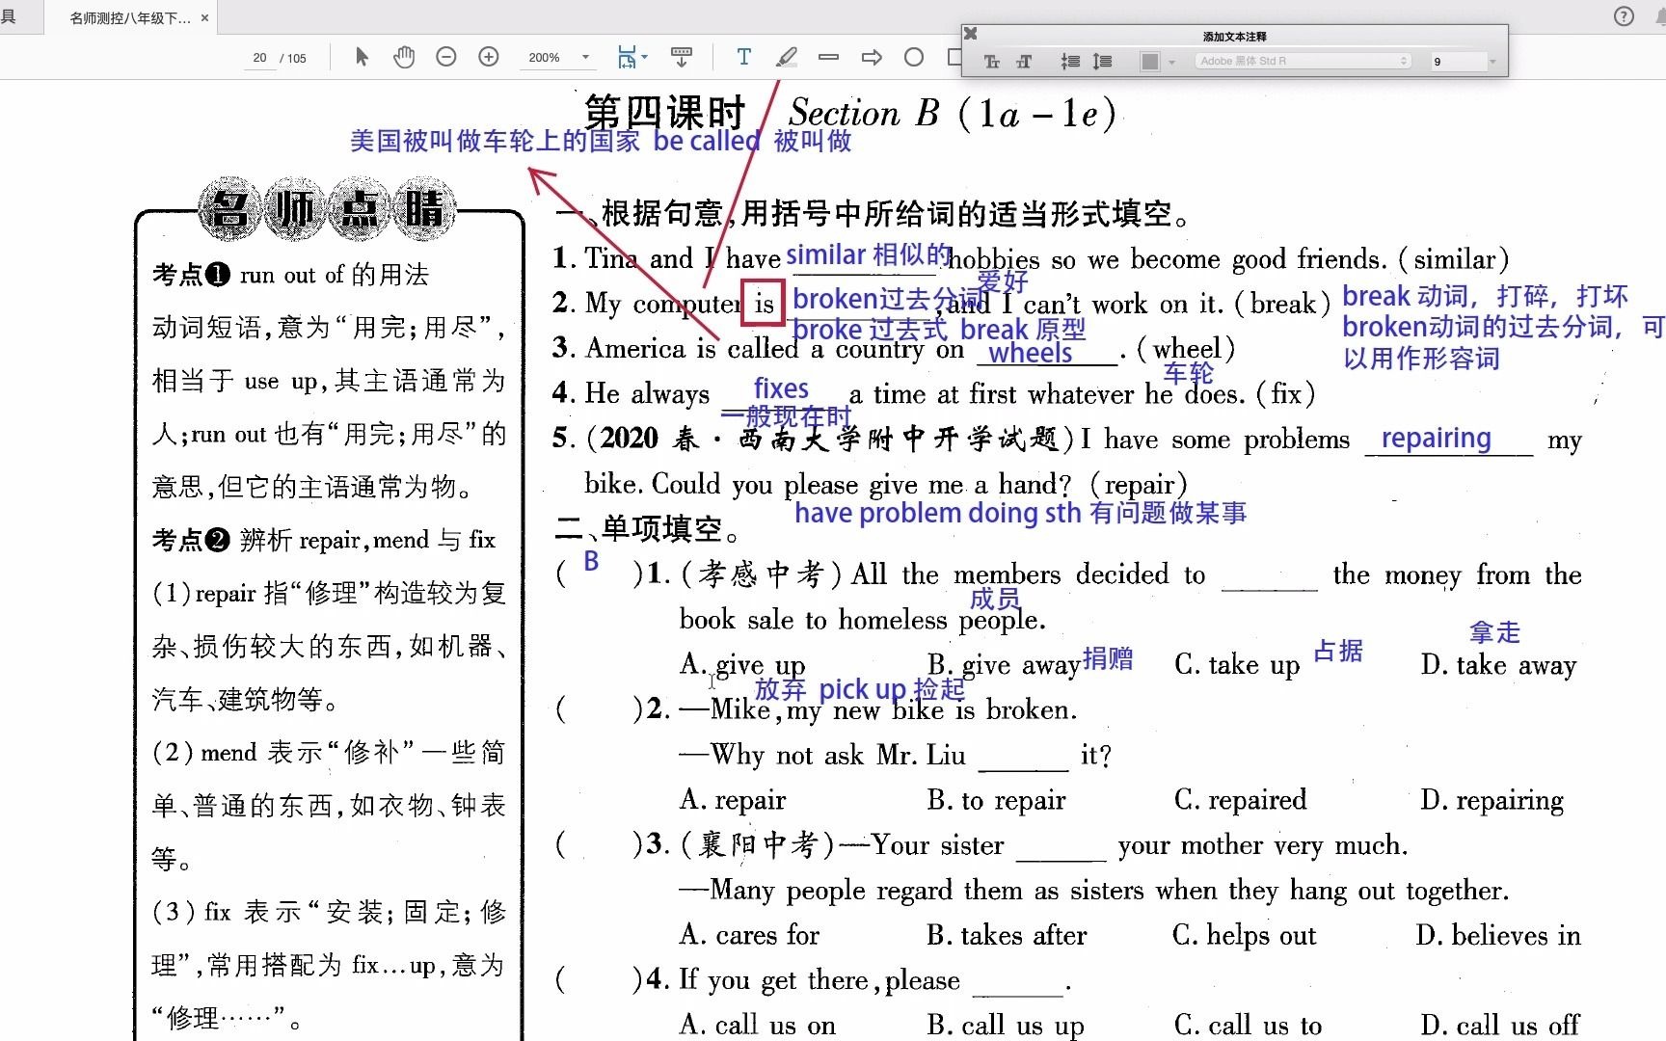Activate the hand pan tool
1666x1041 pixels.
[x=404, y=57]
